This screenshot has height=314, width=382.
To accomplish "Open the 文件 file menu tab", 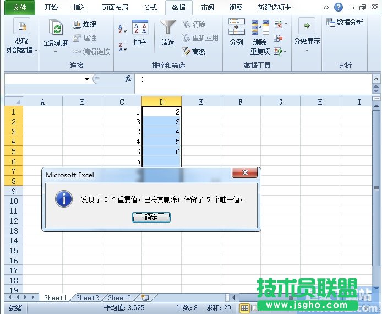I will tap(20, 8).
